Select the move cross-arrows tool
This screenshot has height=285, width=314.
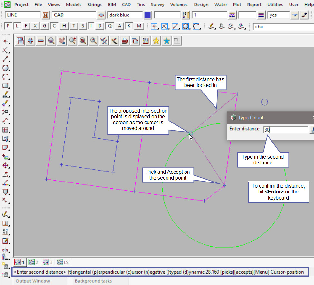[5, 165]
